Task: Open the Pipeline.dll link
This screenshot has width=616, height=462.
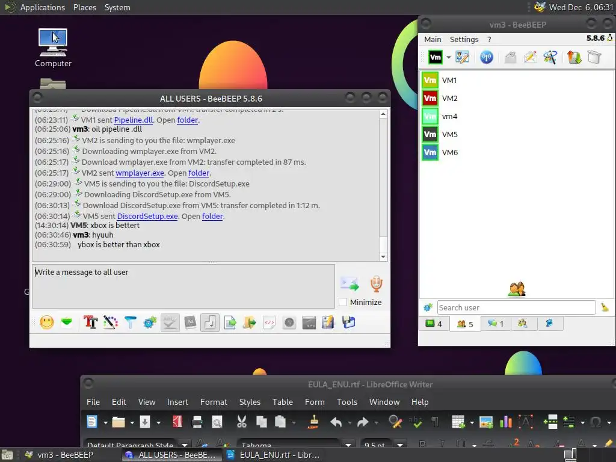Action: (133, 120)
